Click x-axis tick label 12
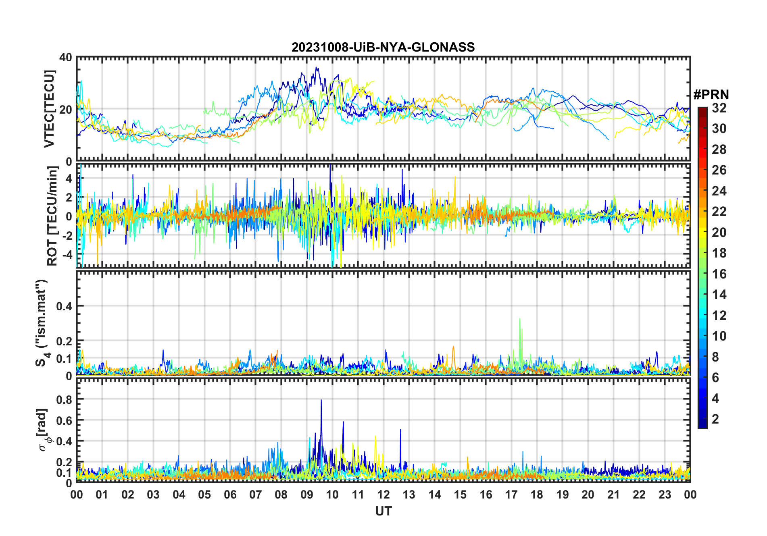Image resolution: width=767 pixels, height=536 pixels. tap(383, 494)
